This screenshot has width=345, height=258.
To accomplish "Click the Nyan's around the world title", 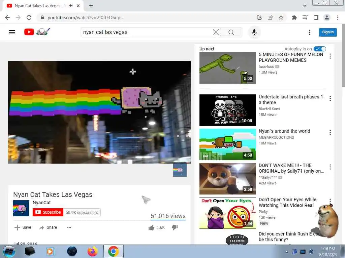I will click(284, 131).
